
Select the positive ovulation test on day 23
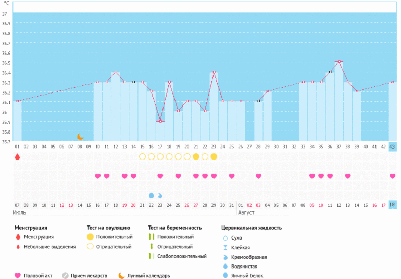point(214,156)
